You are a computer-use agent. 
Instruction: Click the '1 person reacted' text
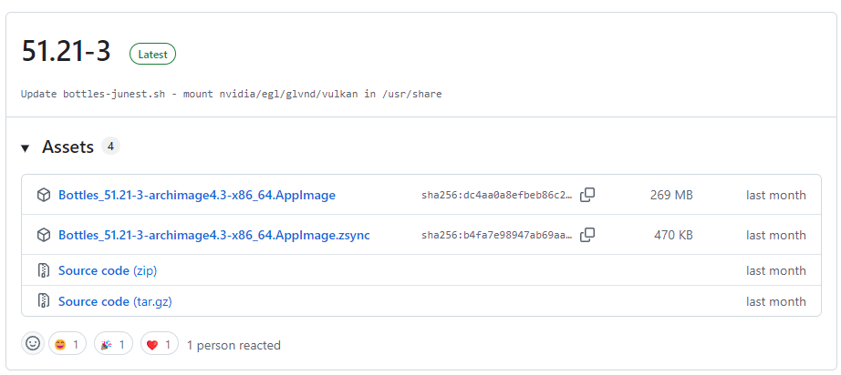point(234,346)
